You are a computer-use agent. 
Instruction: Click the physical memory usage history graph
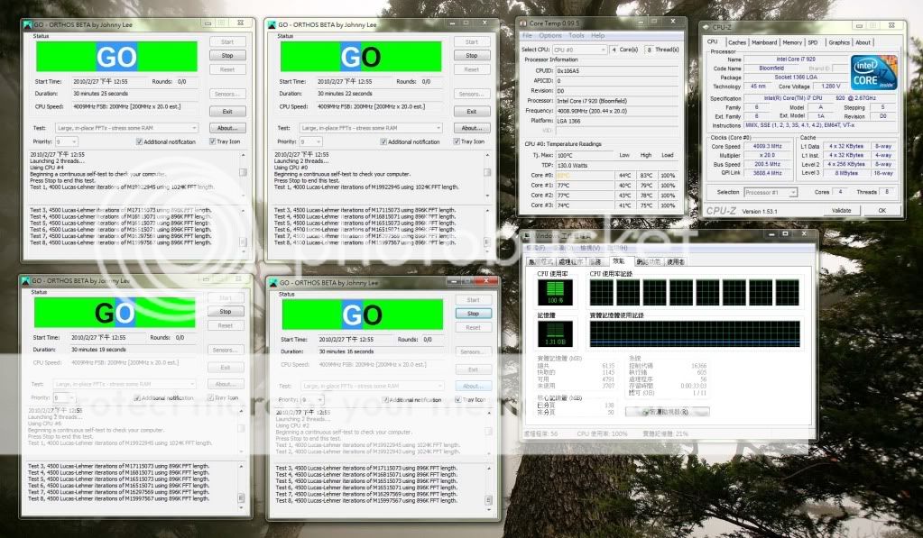point(695,334)
